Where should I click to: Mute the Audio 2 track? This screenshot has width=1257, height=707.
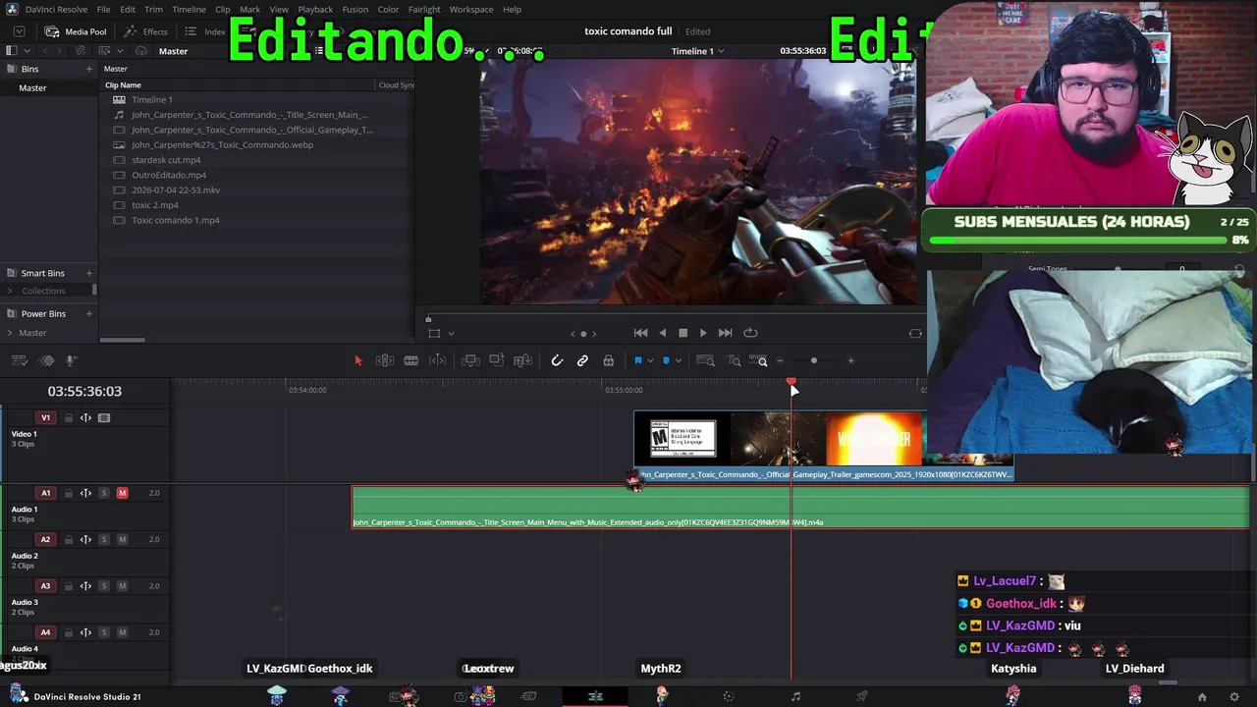click(x=123, y=539)
